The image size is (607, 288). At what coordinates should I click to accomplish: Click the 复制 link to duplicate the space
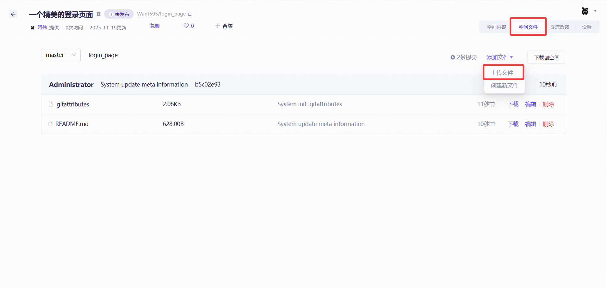point(155,26)
